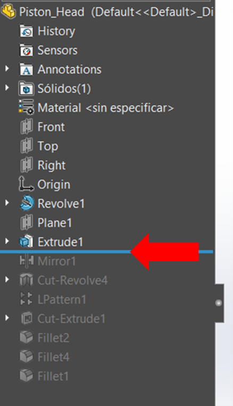Click the Sensors folder icon
The height and width of the screenshot is (406, 233).
26,50
